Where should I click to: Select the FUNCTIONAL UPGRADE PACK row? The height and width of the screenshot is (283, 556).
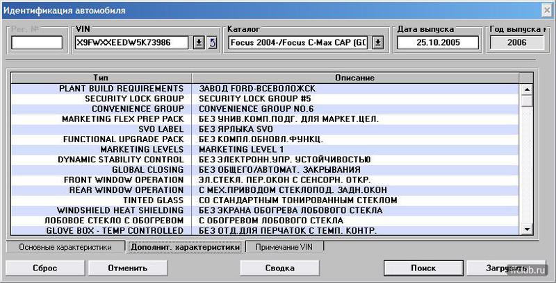click(x=265, y=139)
